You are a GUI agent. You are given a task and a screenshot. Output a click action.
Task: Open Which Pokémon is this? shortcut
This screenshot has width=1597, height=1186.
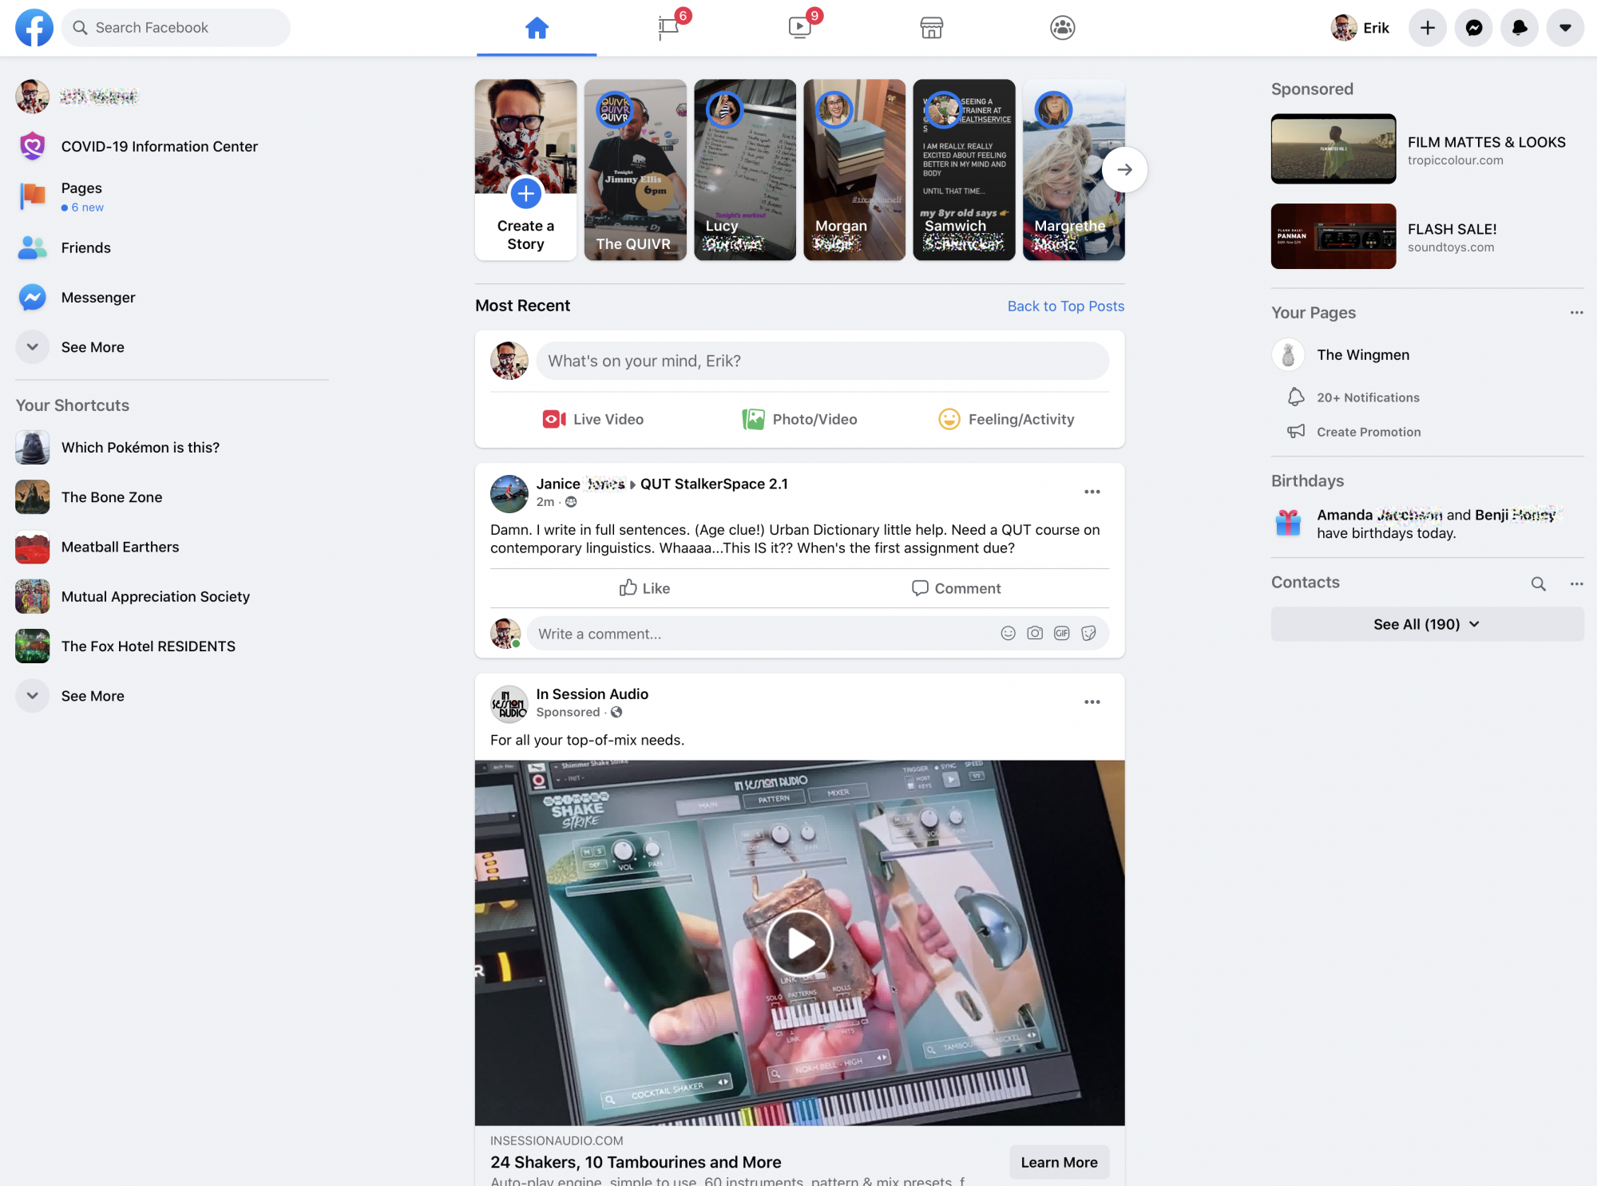[172, 448]
